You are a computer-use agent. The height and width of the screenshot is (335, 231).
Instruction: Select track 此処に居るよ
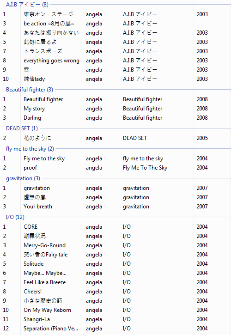(40, 42)
